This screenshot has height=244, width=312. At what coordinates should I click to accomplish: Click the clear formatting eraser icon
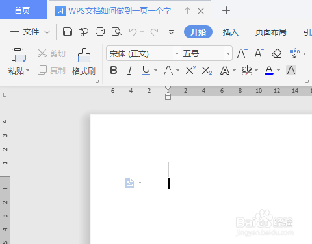277,53
